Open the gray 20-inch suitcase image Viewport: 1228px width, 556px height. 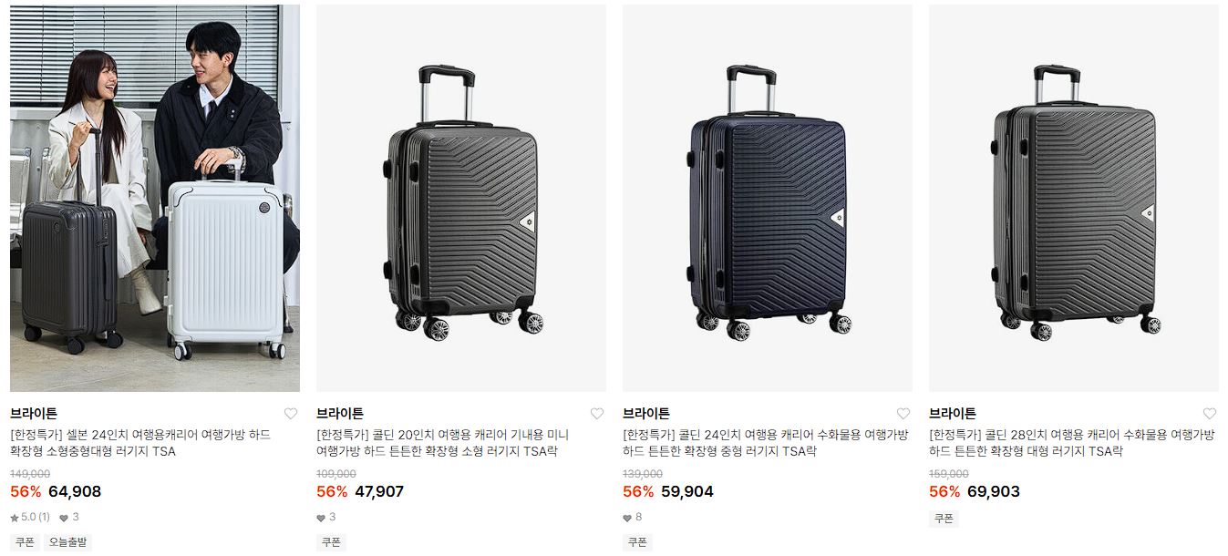tap(461, 198)
